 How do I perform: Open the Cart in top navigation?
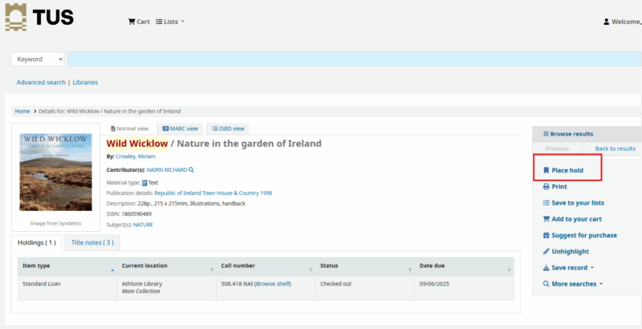click(x=139, y=22)
